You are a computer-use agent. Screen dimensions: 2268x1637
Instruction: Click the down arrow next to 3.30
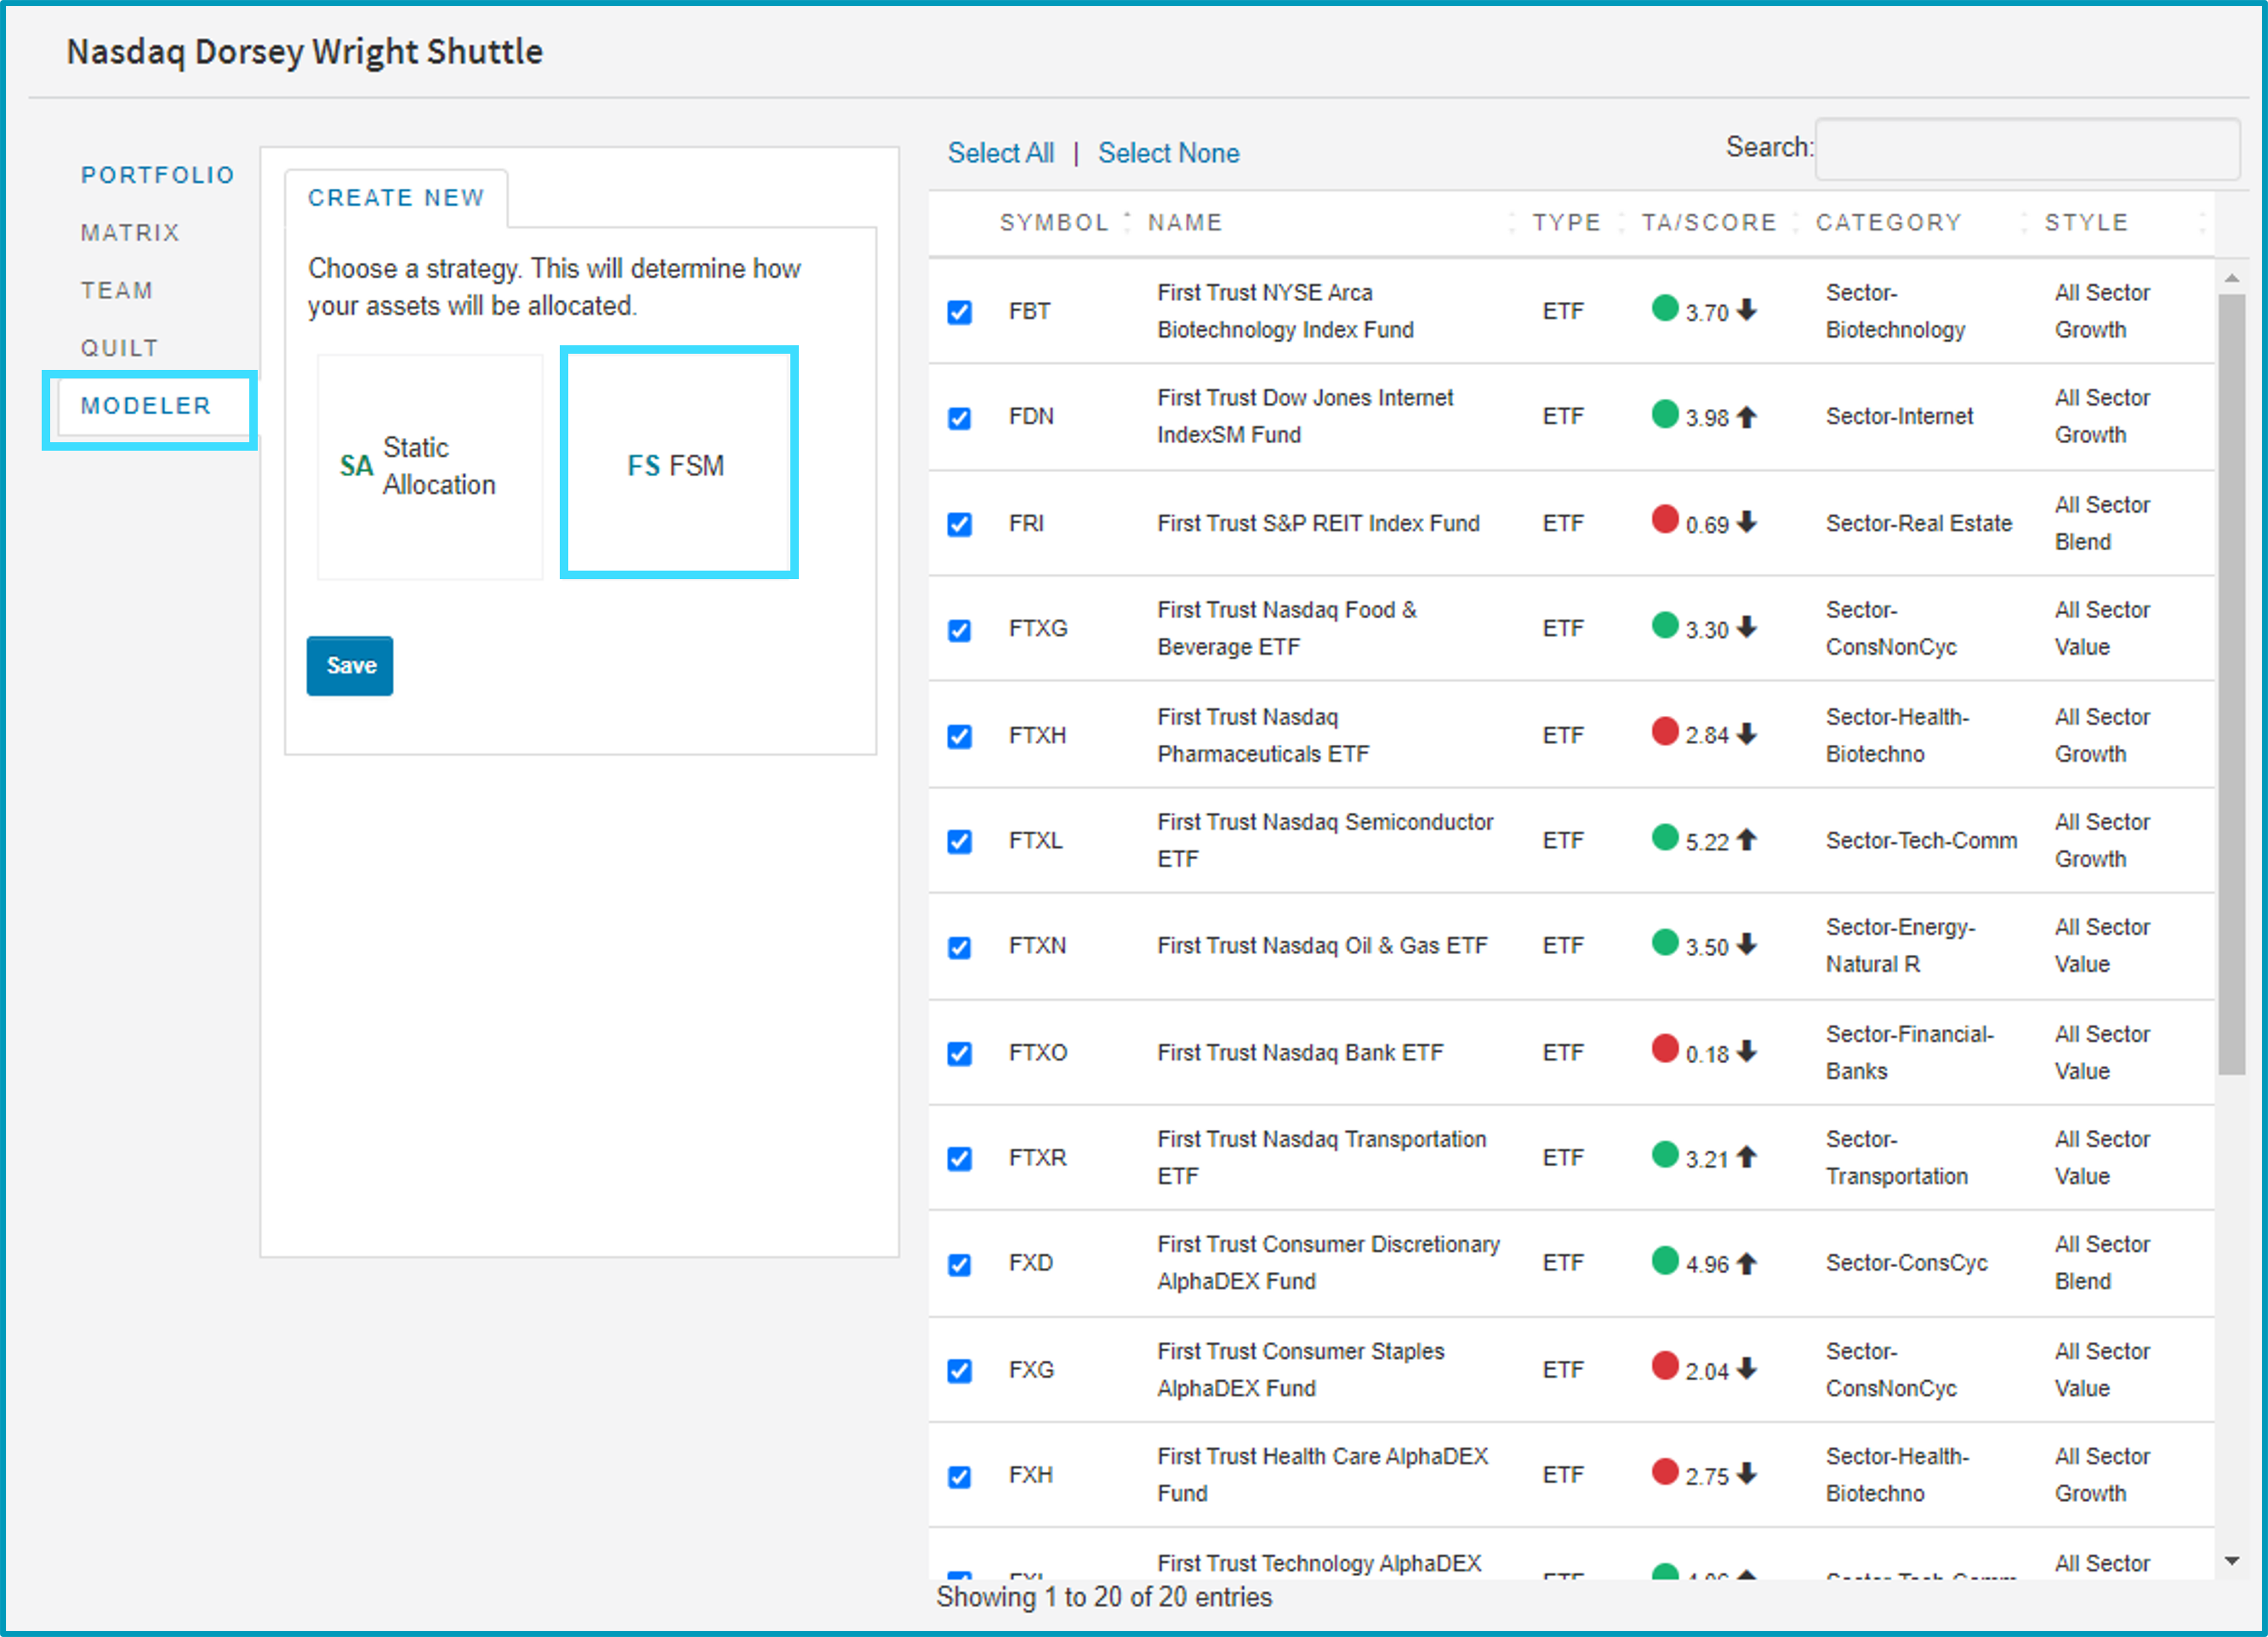[1746, 627]
